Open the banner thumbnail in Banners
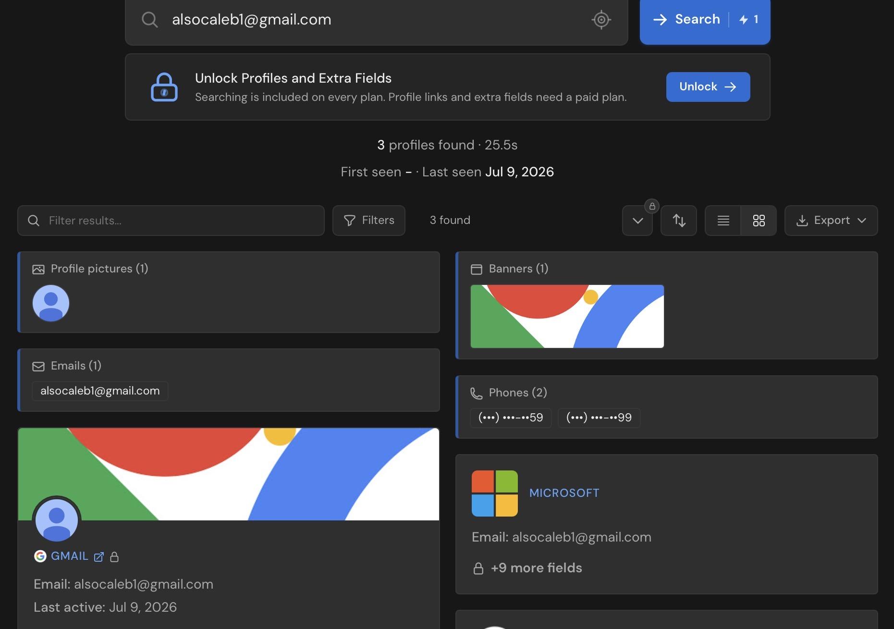 [x=567, y=316]
